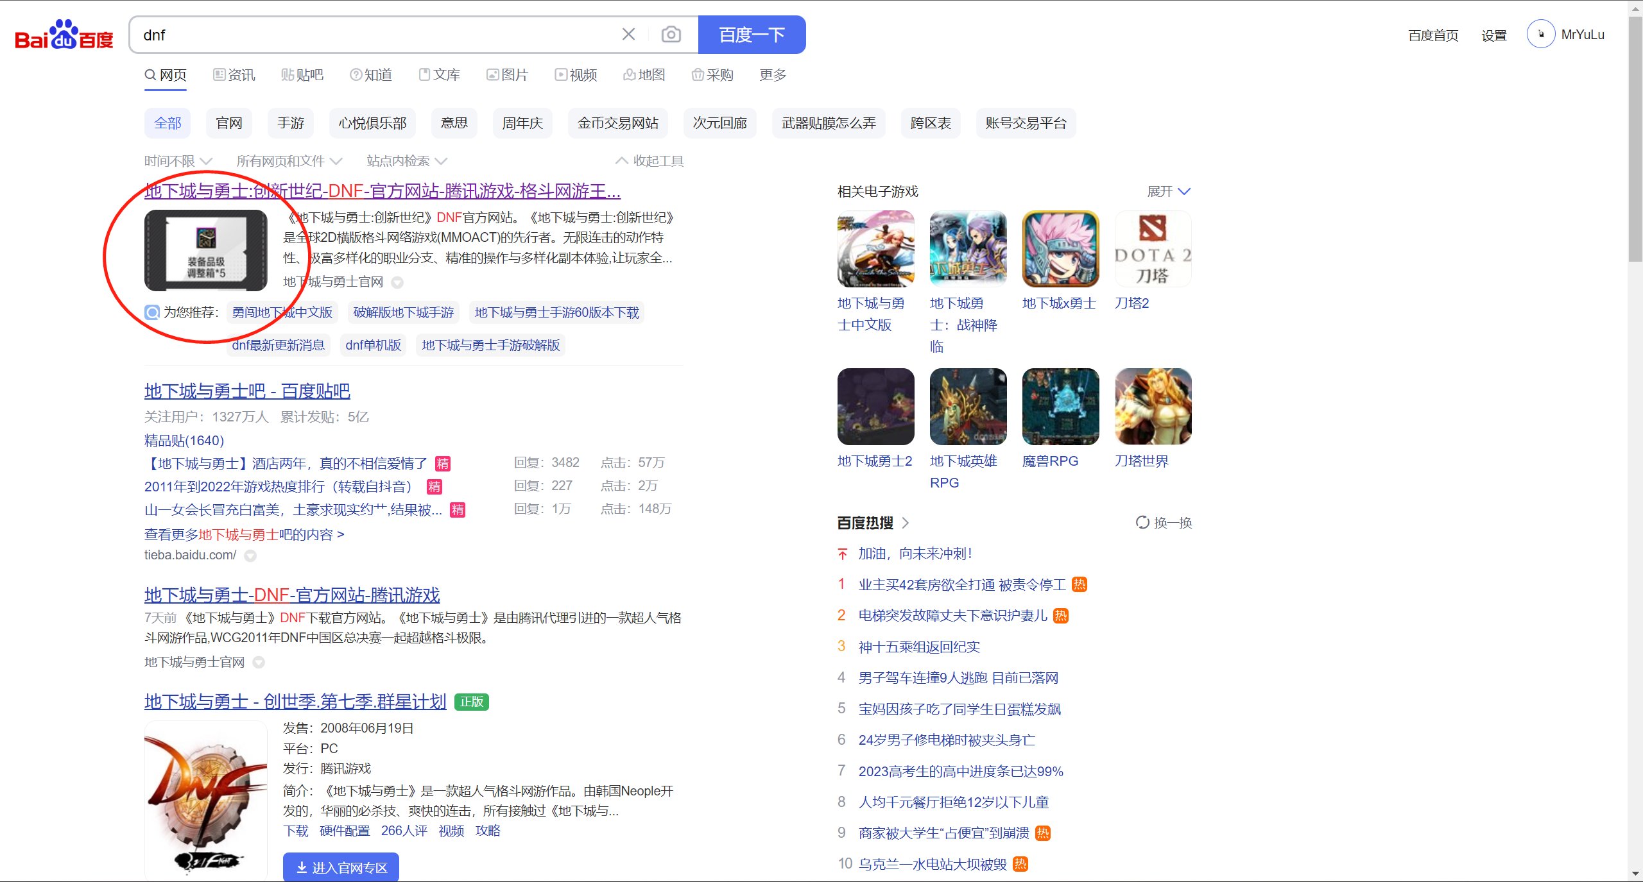Click the 正版 green badge
The width and height of the screenshot is (1643, 882).
472,702
